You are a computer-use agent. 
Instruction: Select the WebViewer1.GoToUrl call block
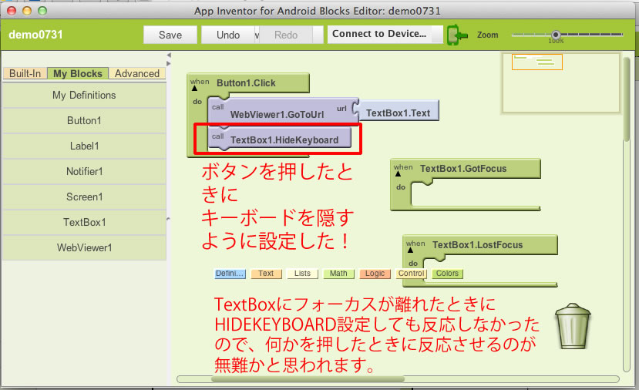[x=281, y=111]
